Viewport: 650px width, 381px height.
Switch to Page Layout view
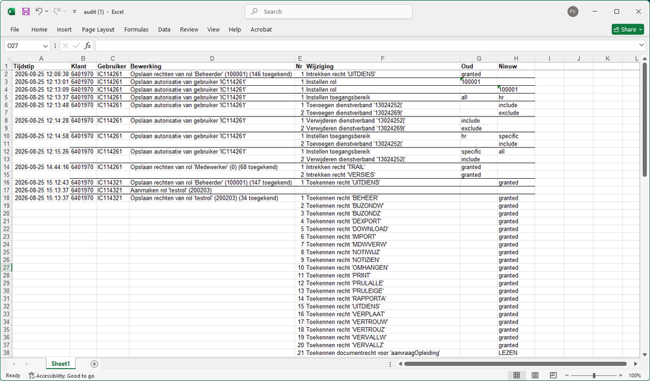(535, 375)
